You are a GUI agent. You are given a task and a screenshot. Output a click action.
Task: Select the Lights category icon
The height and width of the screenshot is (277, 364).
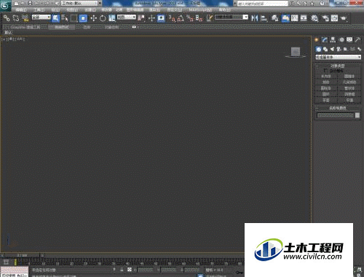(332, 49)
